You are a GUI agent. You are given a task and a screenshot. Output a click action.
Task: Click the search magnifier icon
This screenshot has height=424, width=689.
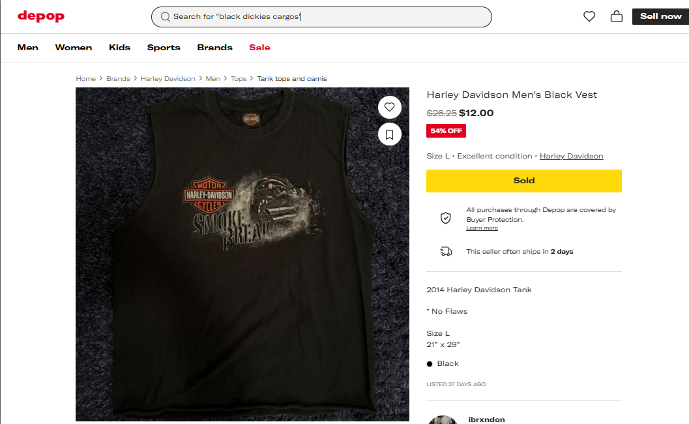click(x=166, y=16)
